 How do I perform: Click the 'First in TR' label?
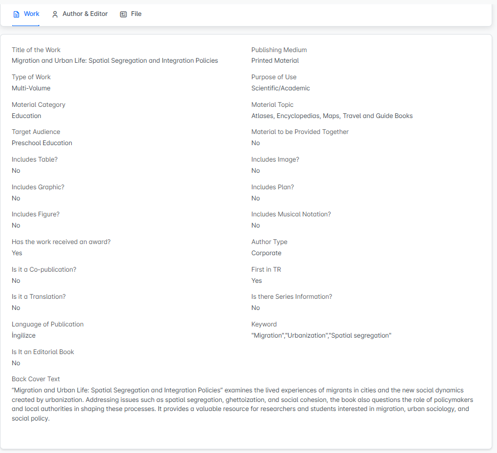266,270
